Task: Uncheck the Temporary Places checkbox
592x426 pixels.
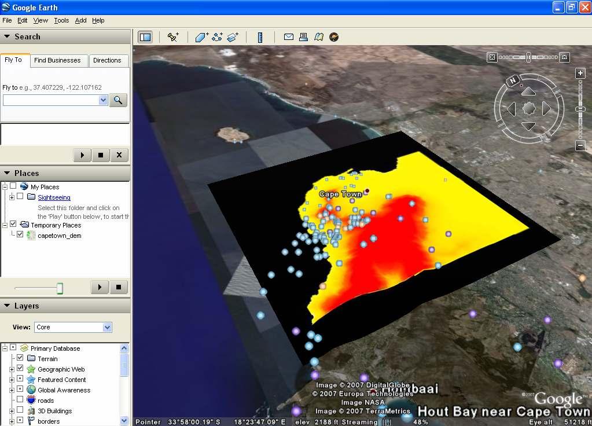Action: point(13,224)
